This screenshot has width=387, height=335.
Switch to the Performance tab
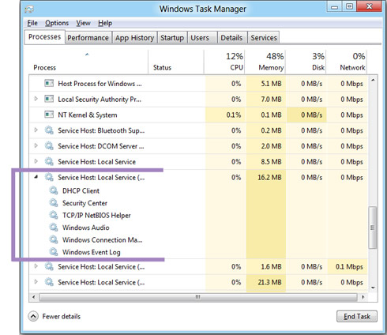pos(88,38)
